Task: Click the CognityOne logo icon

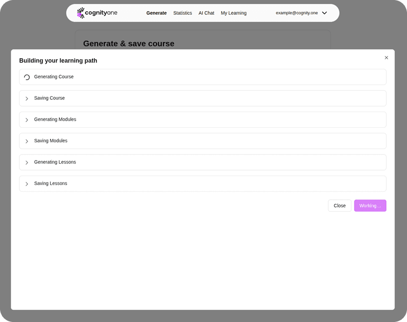Action: pos(81,13)
